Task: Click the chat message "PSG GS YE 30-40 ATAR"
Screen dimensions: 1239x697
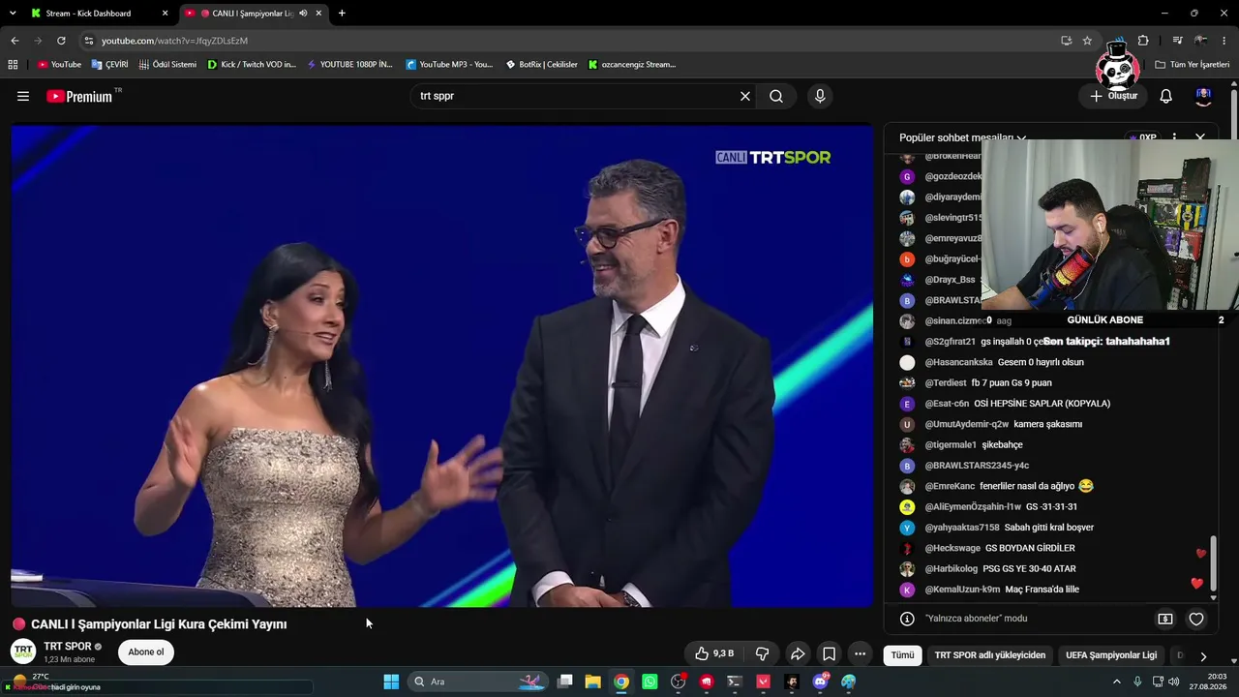Action: [x=1030, y=569]
